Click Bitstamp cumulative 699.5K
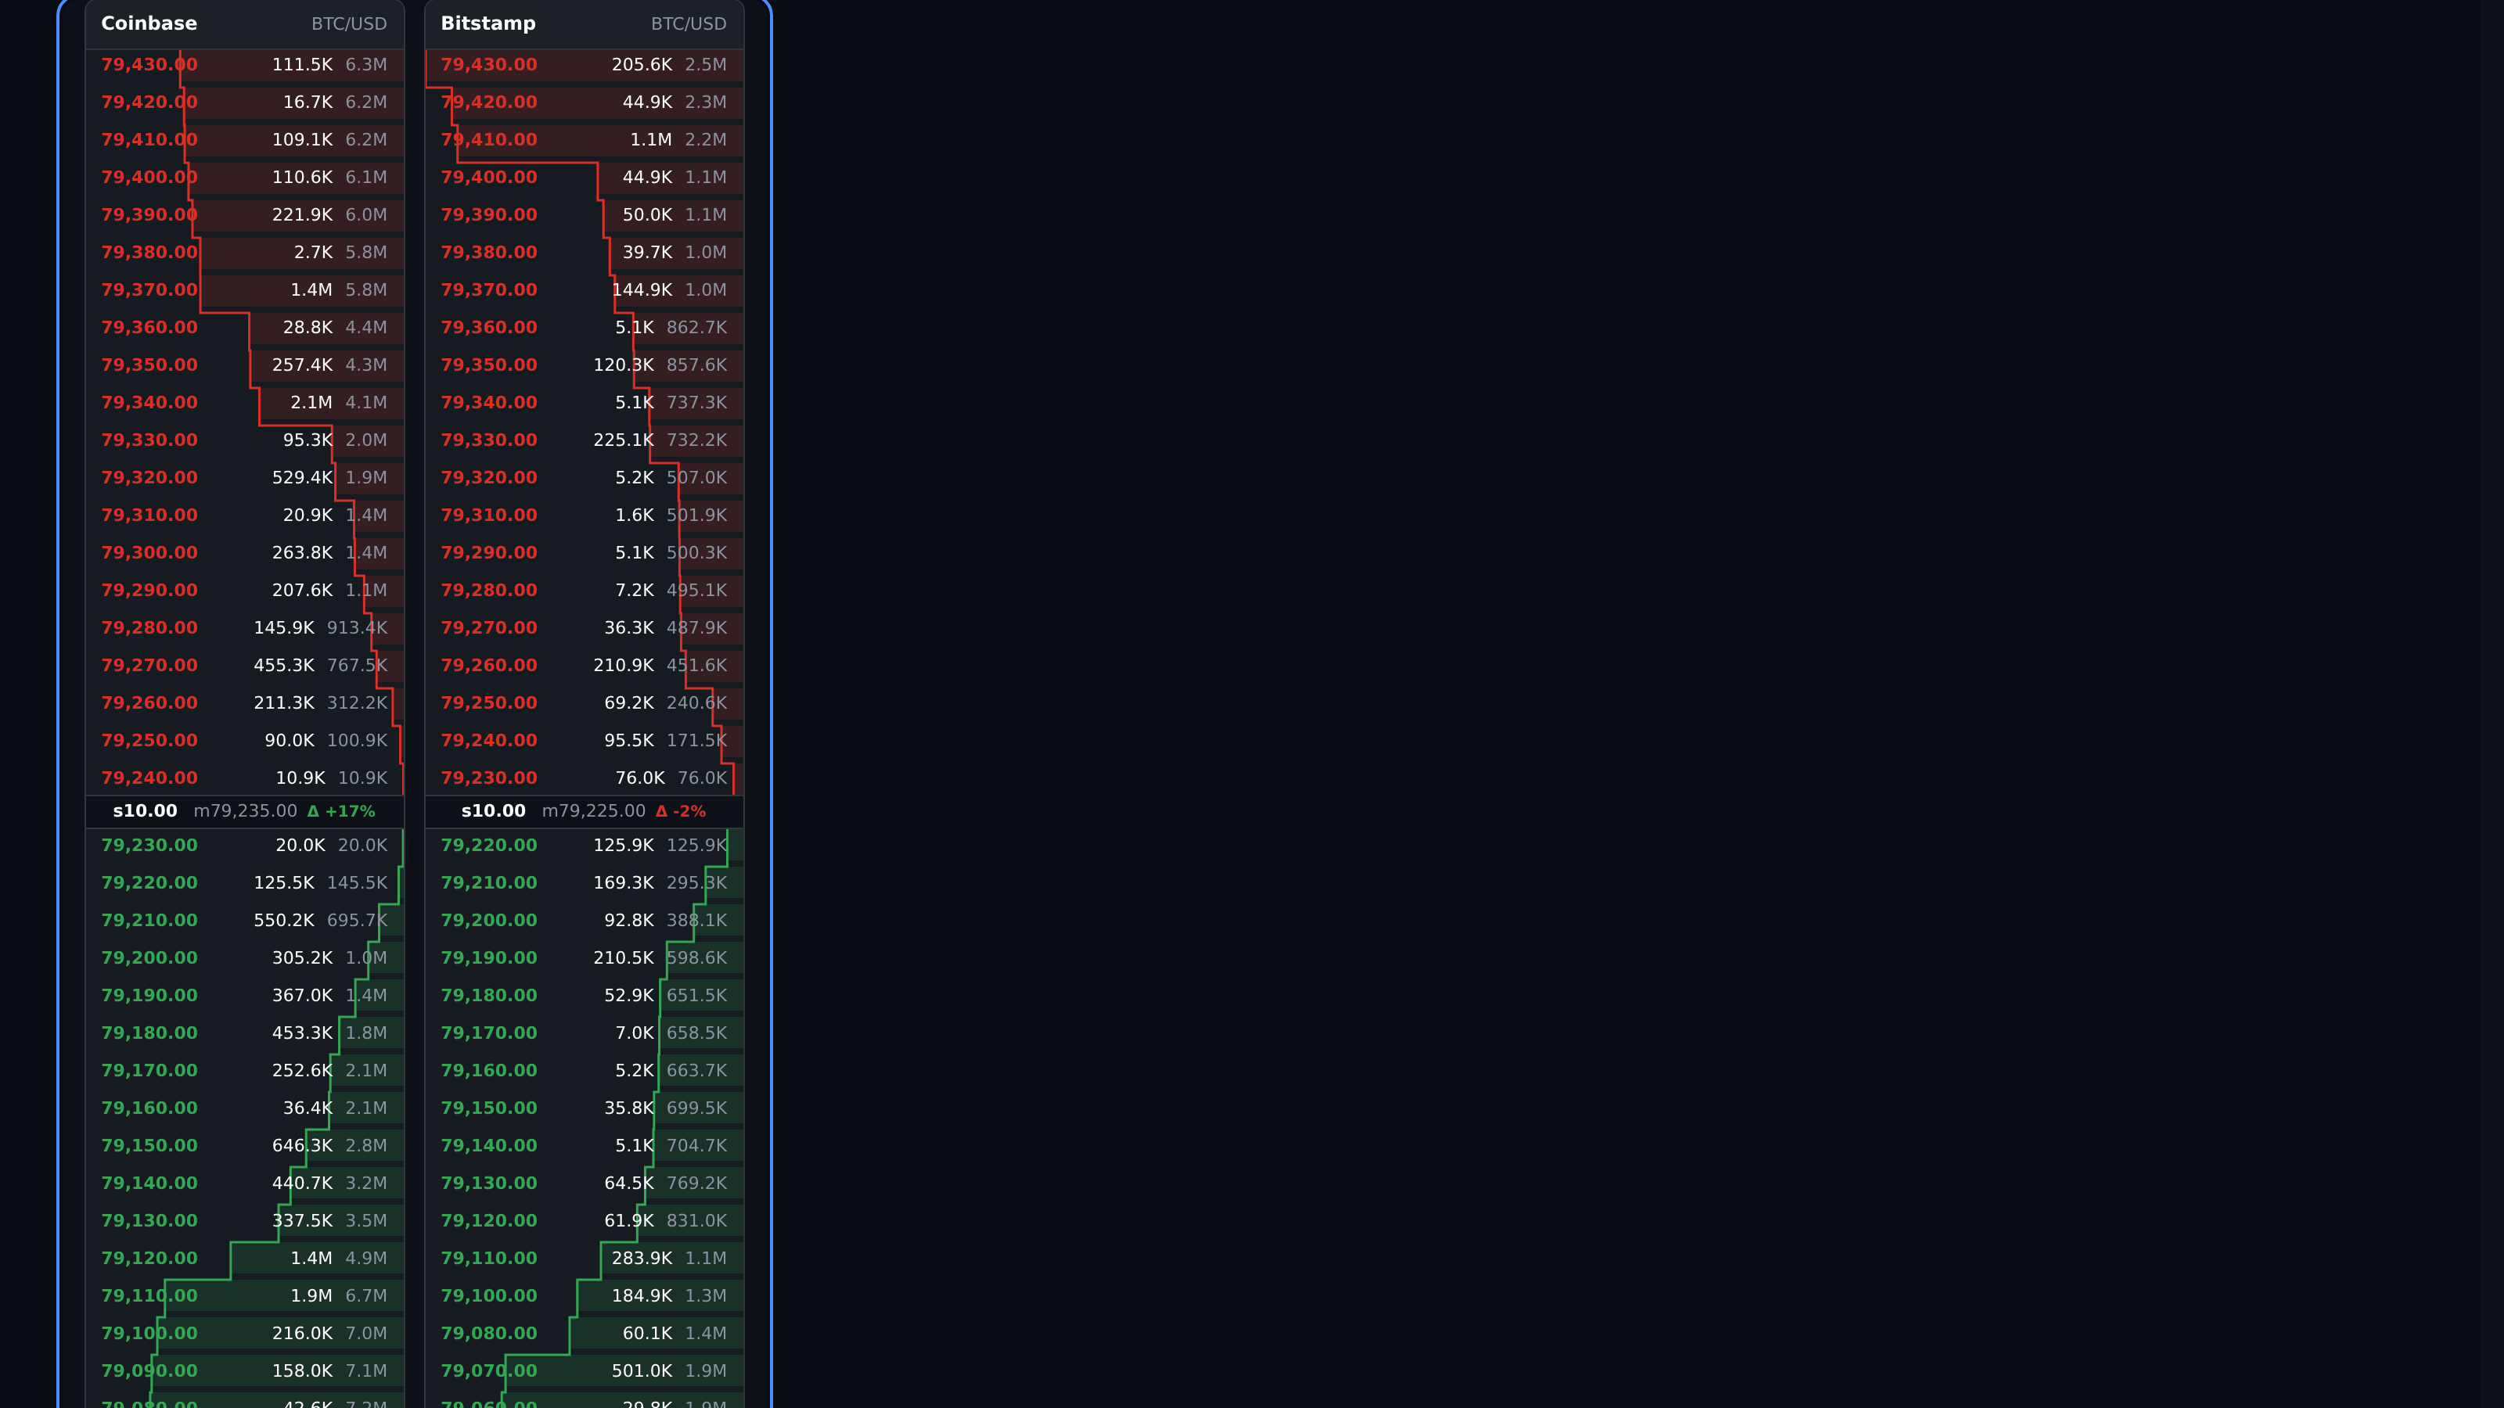This screenshot has height=1408, width=2504. click(696, 1108)
